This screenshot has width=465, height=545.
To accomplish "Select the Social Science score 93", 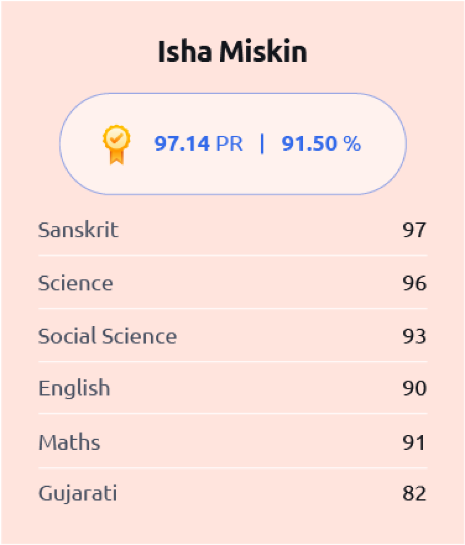I will coord(414,336).
